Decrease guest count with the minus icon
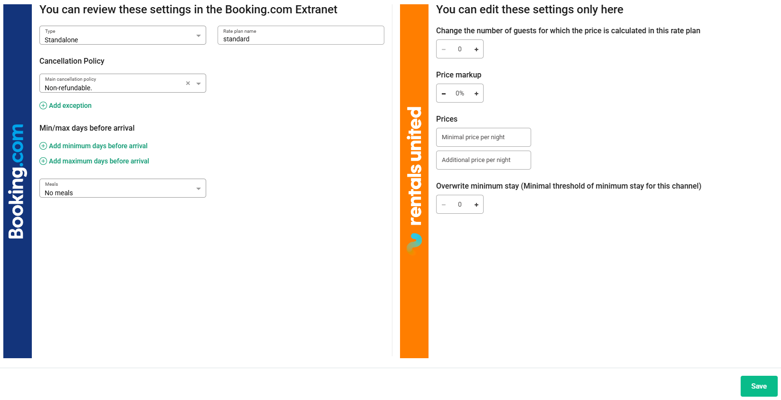This screenshot has height=400, width=781. (x=444, y=49)
